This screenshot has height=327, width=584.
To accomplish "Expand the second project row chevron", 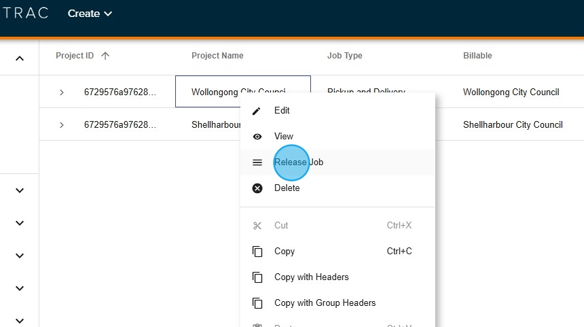I will pos(62,125).
